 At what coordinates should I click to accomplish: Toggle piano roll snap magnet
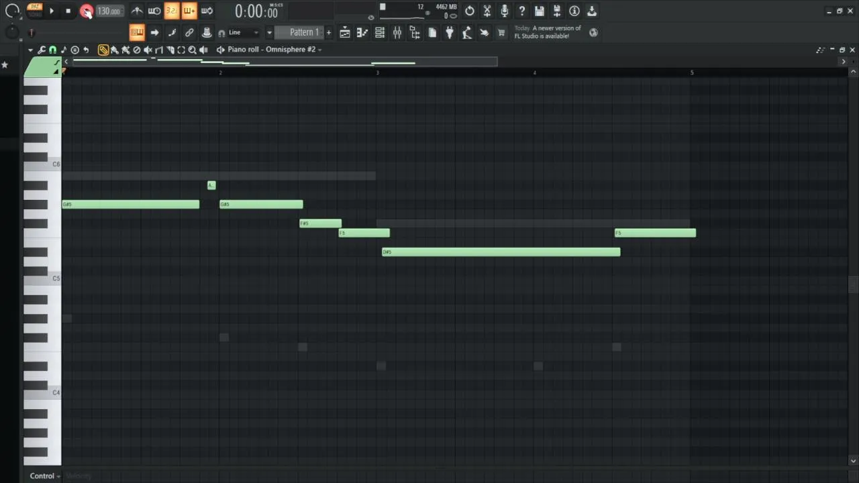52,50
